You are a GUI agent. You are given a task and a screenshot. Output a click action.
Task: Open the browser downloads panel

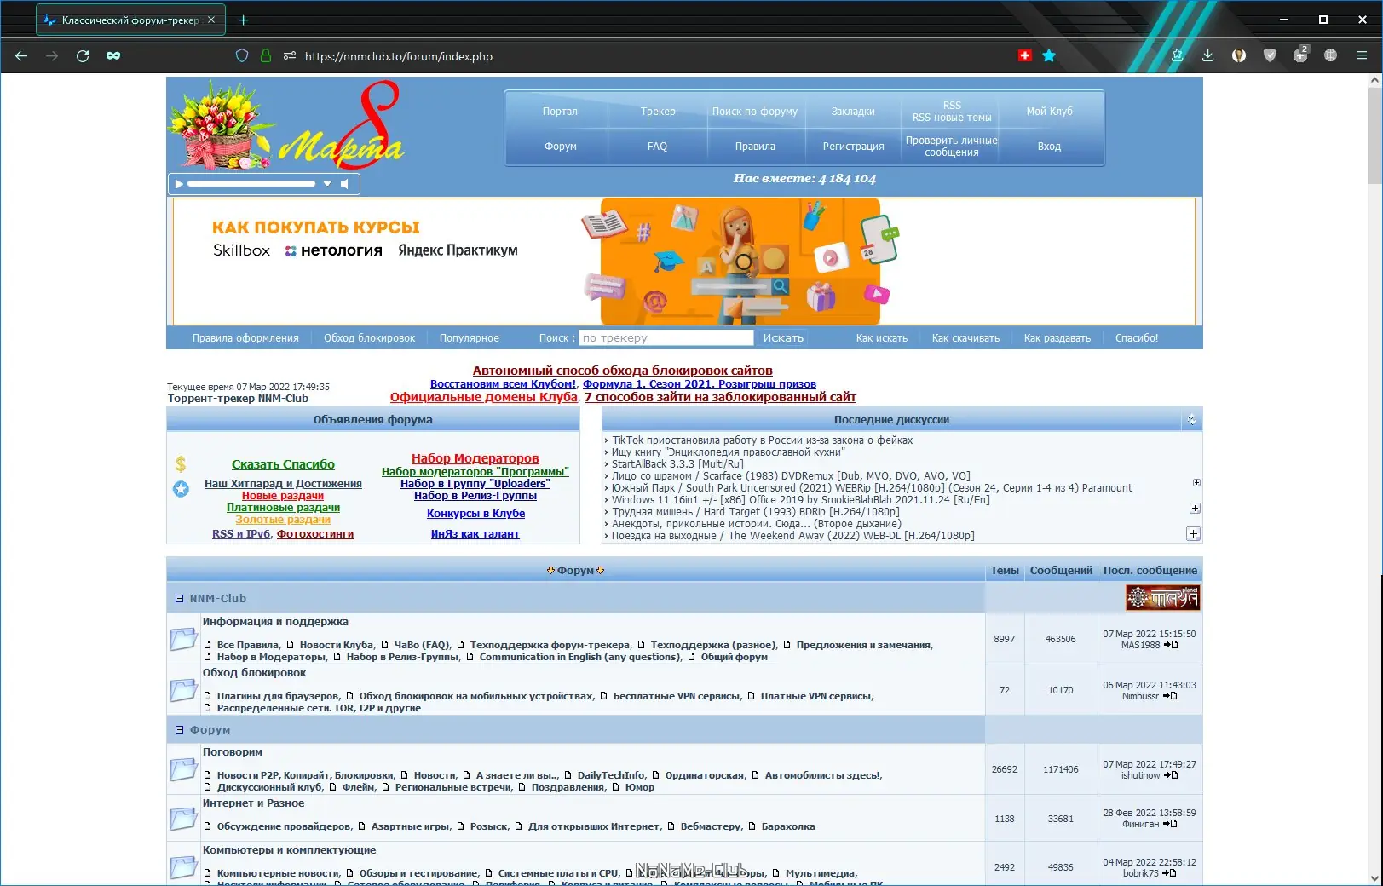click(x=1207, y=55)
